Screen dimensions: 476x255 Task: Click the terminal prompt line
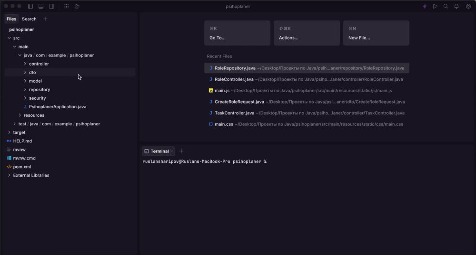coord(205,162)
